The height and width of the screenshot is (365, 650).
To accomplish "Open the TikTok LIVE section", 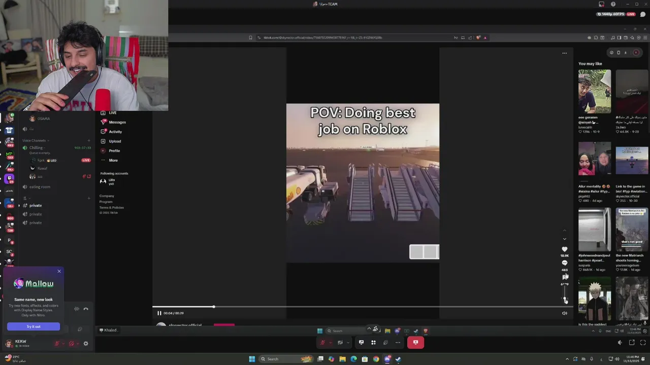I will [109, 113].
